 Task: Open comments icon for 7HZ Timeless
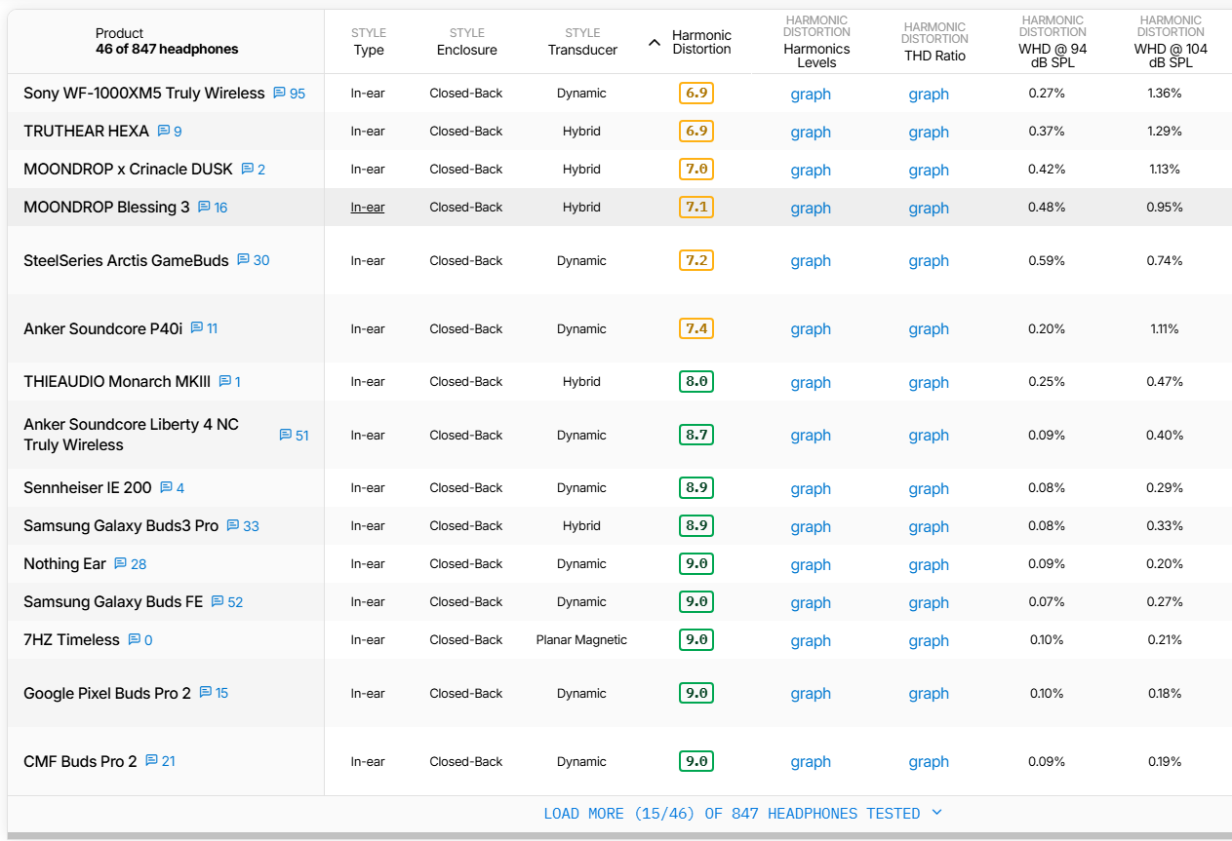(x=135, y=640)
